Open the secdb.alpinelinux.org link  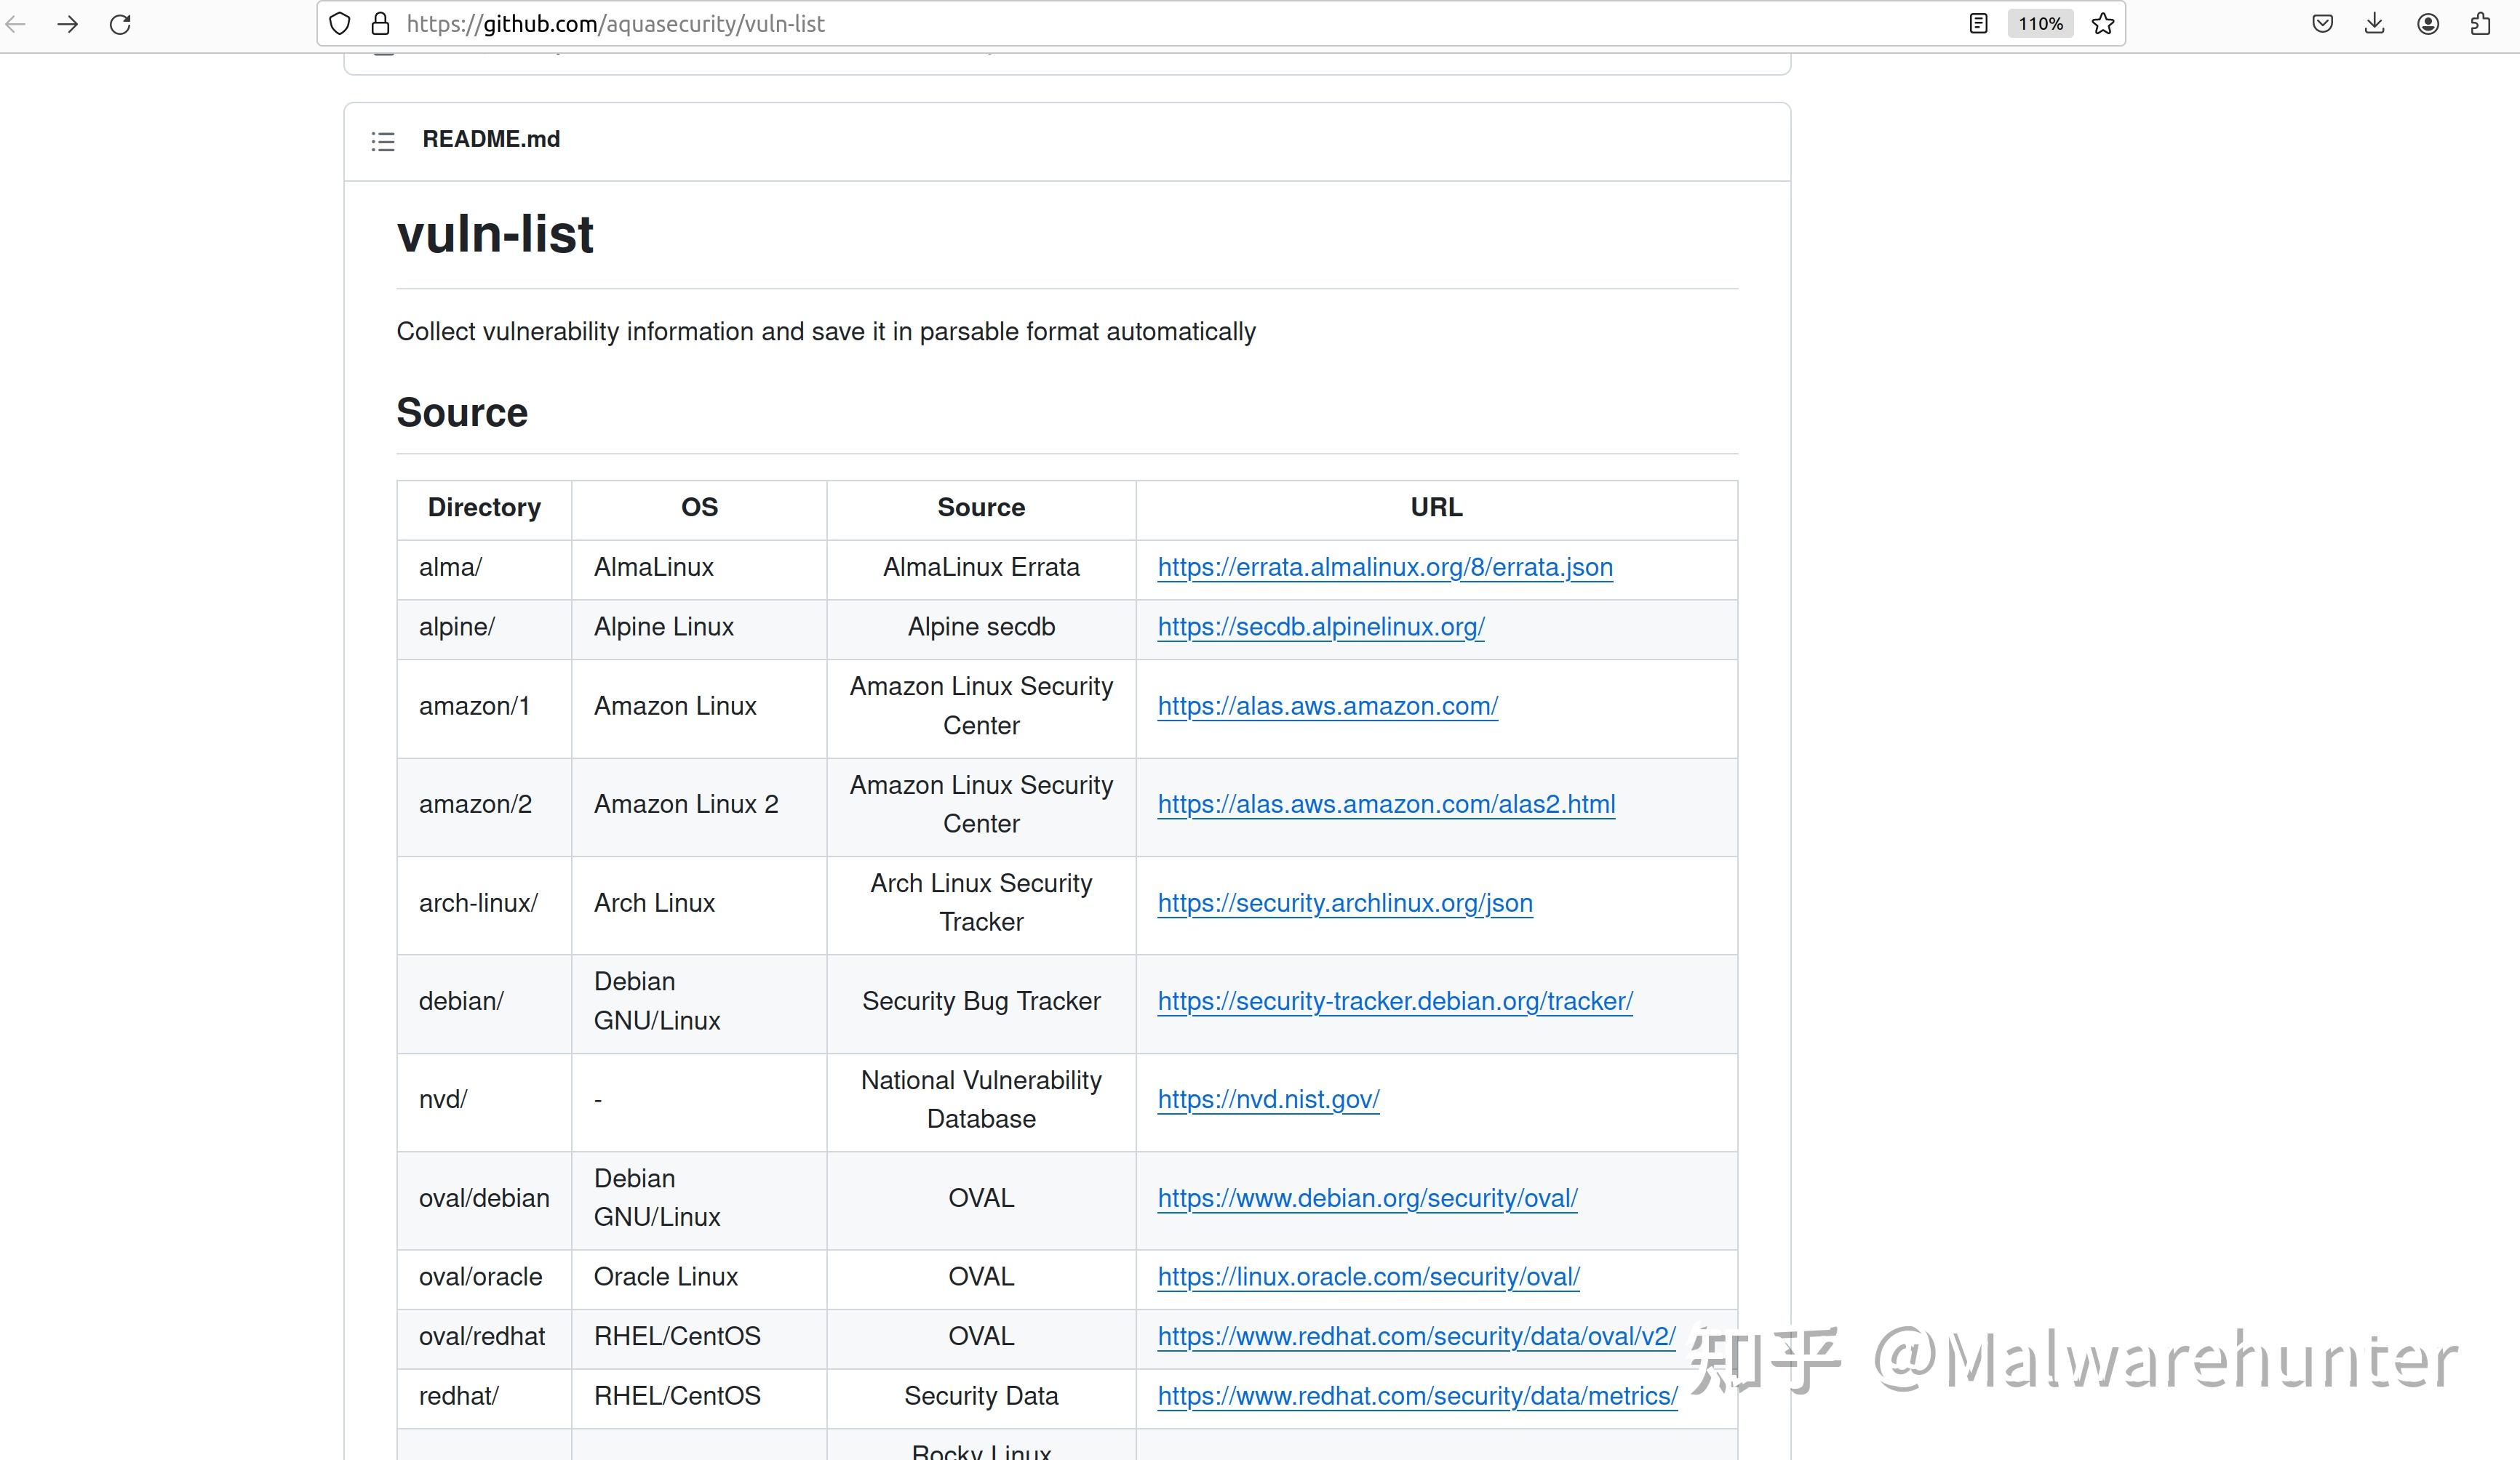click(x=1320, y=627)
